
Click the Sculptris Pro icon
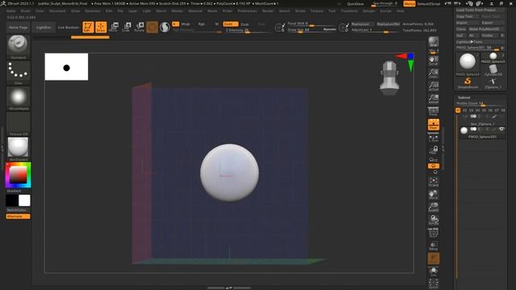point(164,27)
